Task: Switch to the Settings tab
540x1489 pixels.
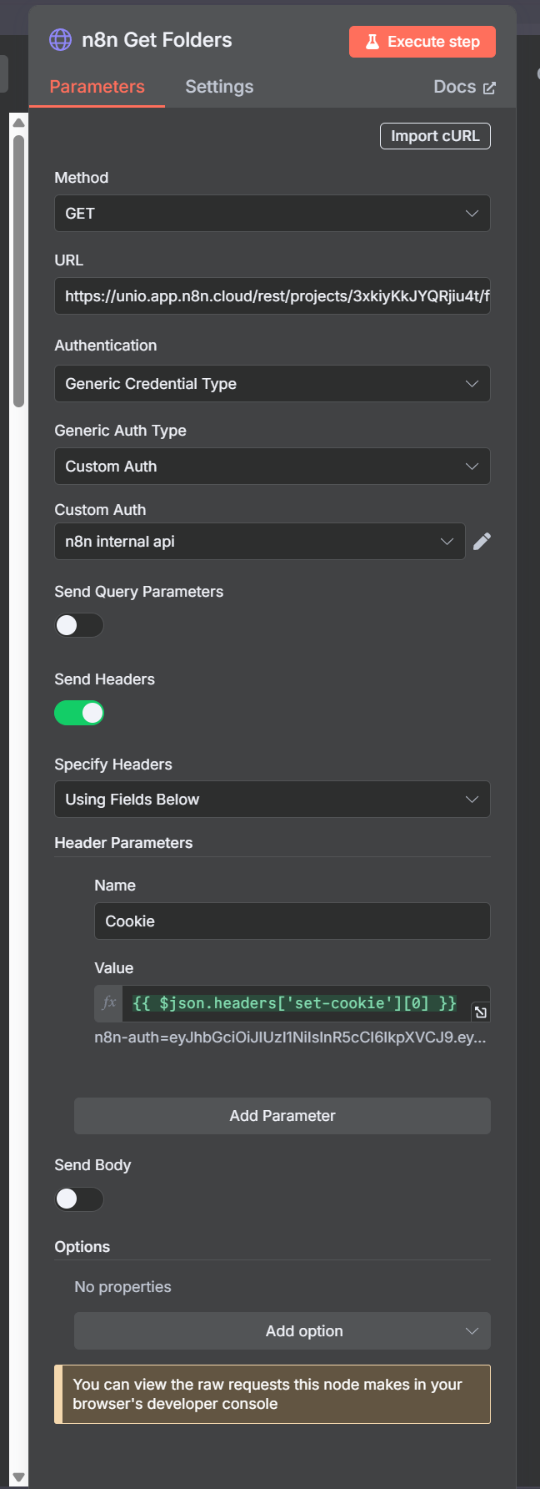Action: tap(219, 87)
